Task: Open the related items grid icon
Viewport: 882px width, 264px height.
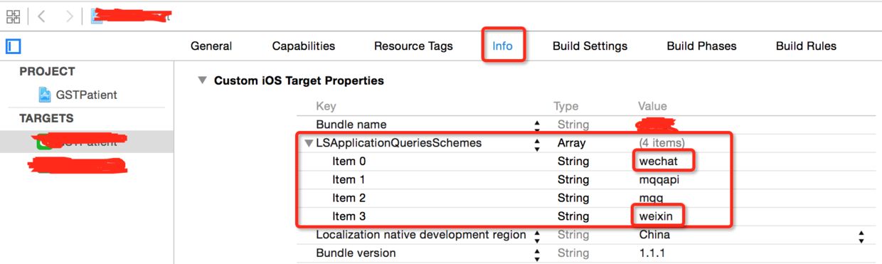Action: (13, 16)
